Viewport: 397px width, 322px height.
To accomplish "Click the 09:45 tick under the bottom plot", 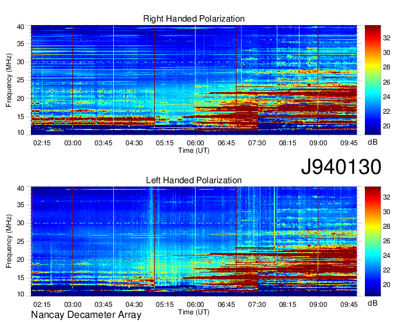I will click(349, 304).
